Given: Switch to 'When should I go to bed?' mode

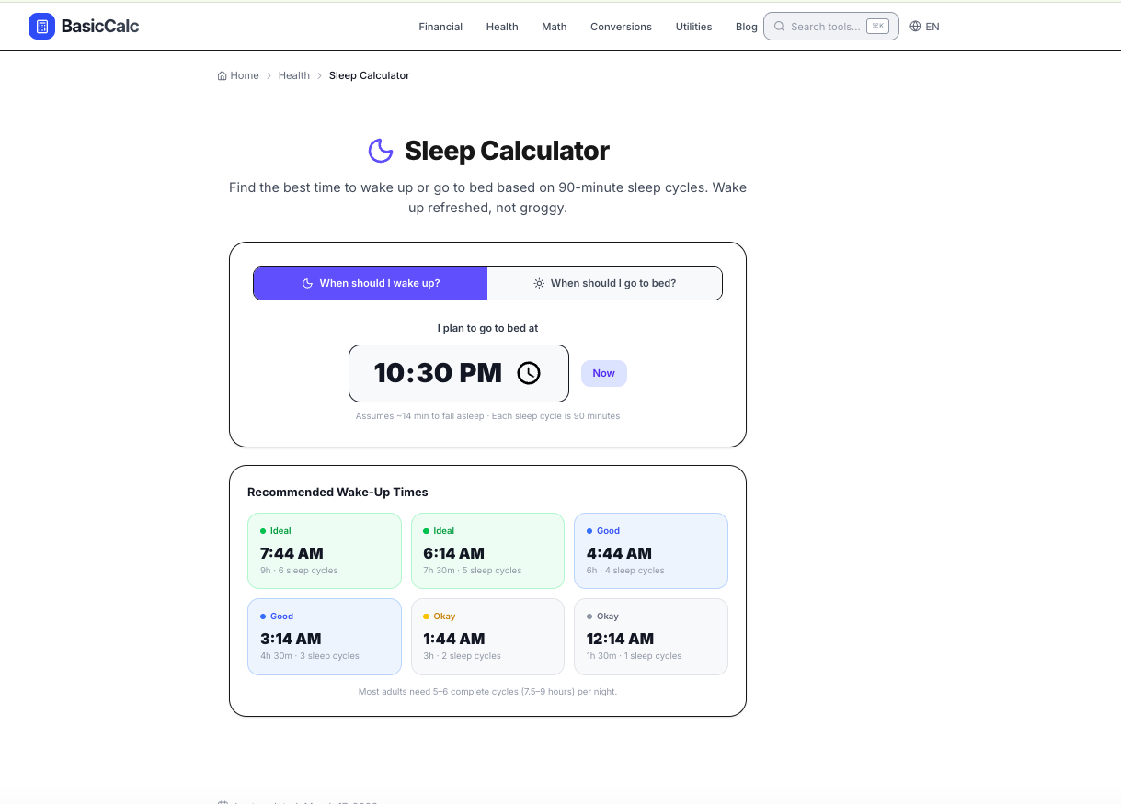Looking at the screenshot, I should pos(604,283).
